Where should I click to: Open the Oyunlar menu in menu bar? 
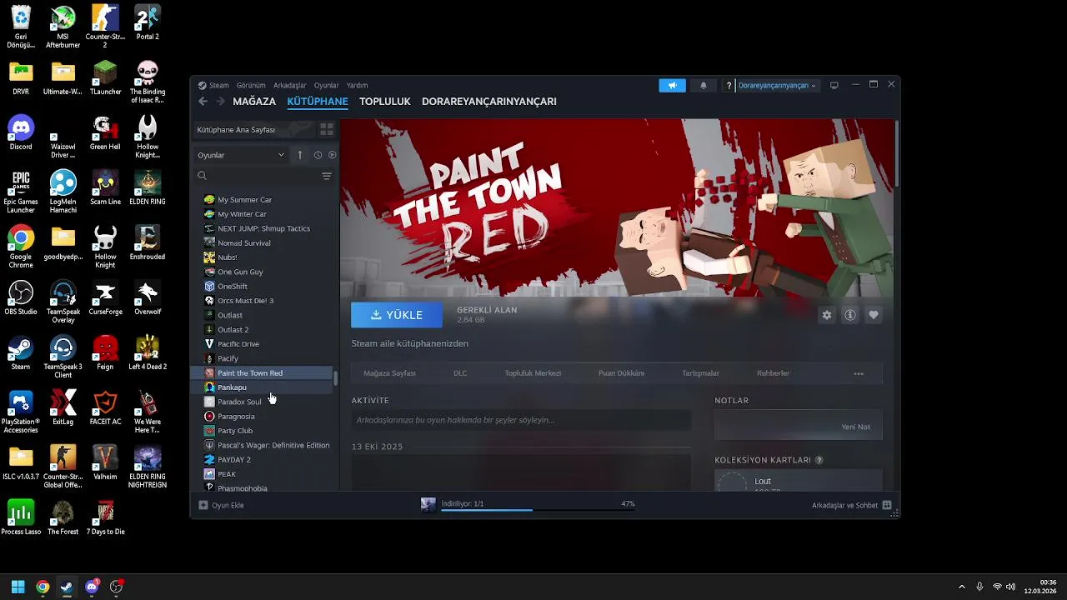(326, 85)
